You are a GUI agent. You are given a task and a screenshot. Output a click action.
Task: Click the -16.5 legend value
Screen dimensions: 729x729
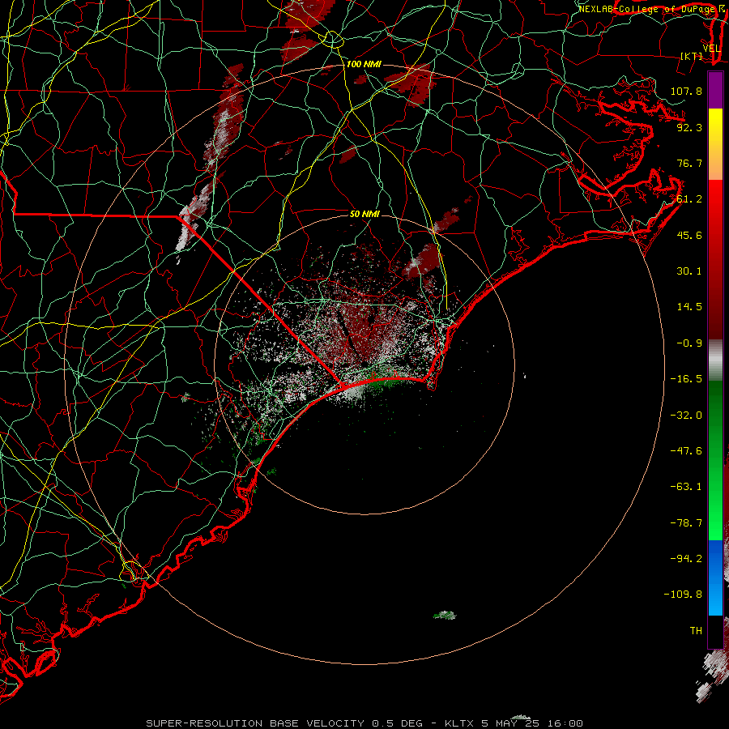tap(686, 379)
